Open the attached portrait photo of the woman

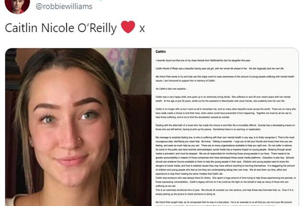tap(78, 127)
